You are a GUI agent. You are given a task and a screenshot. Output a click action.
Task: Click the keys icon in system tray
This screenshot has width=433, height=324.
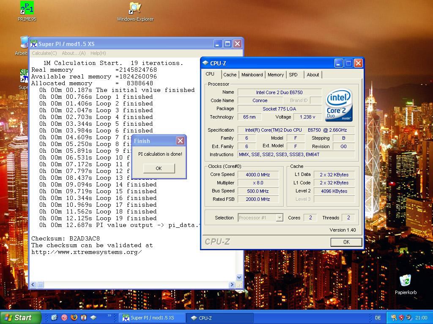(394, 318)
